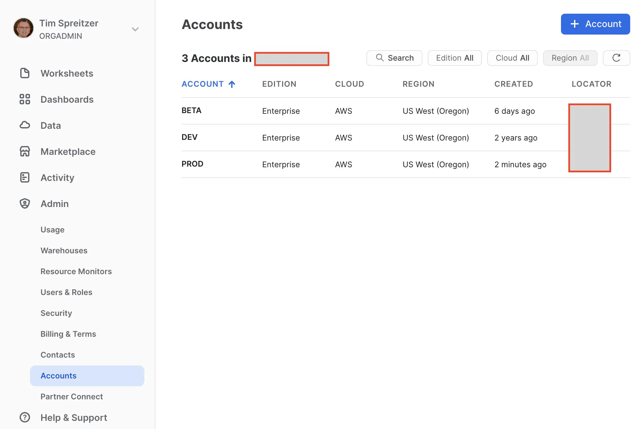This screenshot has height=429, width=640.
Task: Open the Data section
Action: (51, 126)
